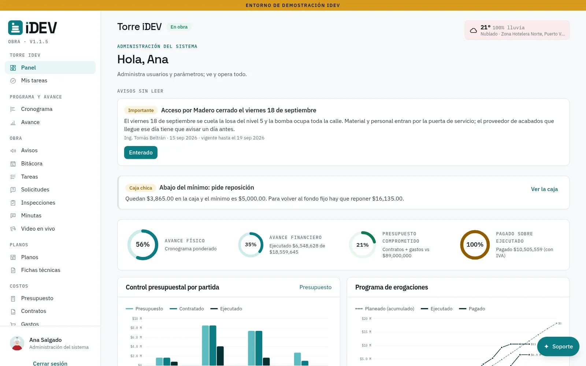586x366 pixels.
Task: Click Cerrar sesión
Action: 50,363
